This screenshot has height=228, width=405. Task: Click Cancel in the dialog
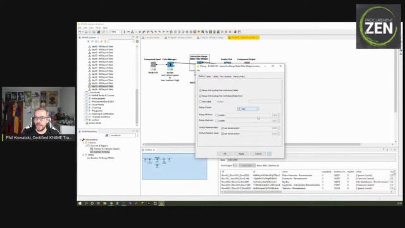[258, 154]
